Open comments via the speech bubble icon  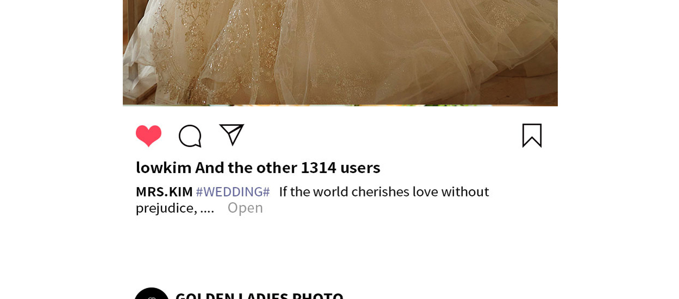tap(190, 136)
